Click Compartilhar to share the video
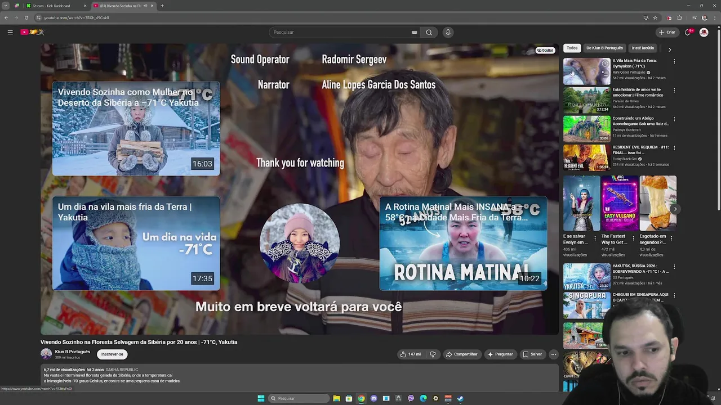This screenshot has width=721, height=405. (461, 354)
